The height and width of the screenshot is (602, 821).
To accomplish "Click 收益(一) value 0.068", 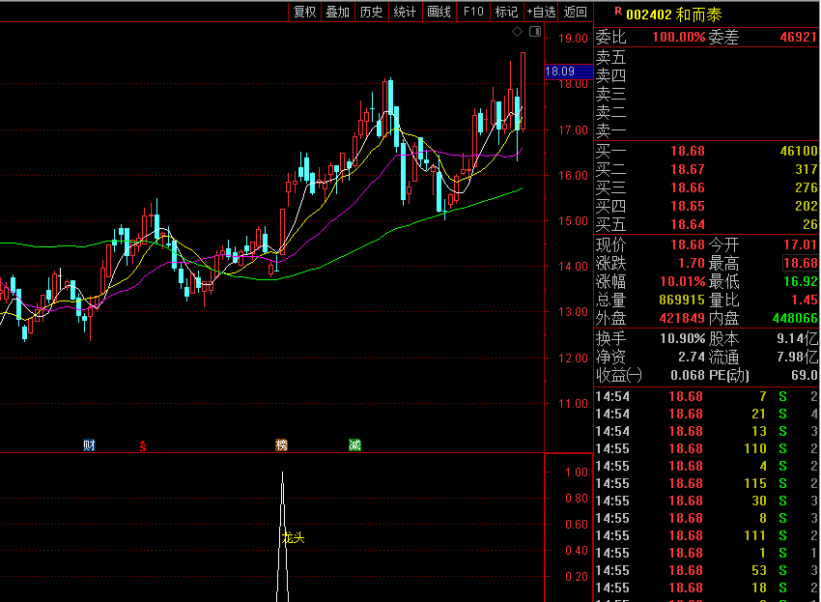I will point(688,376).
